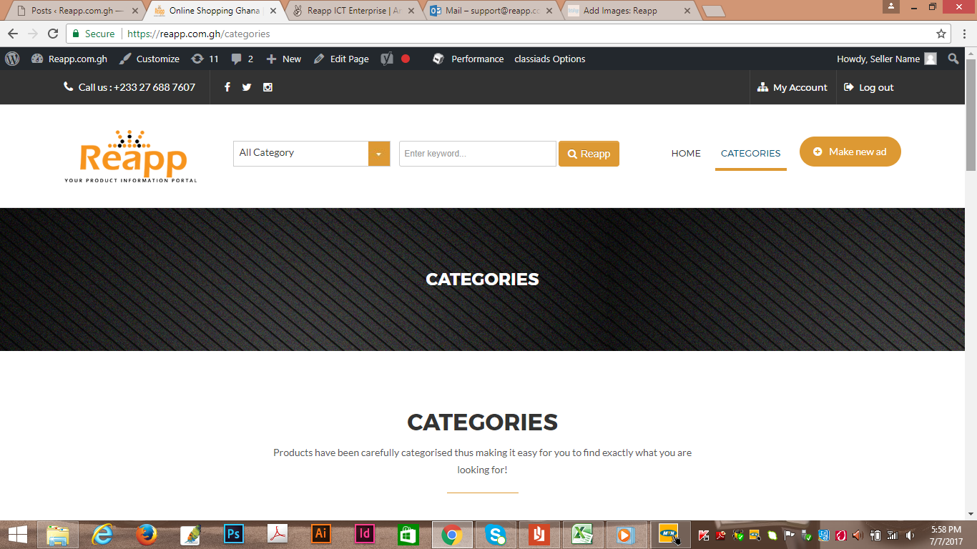Open a new browser tab
Screen dimensions: 977x549
(713, 11)
